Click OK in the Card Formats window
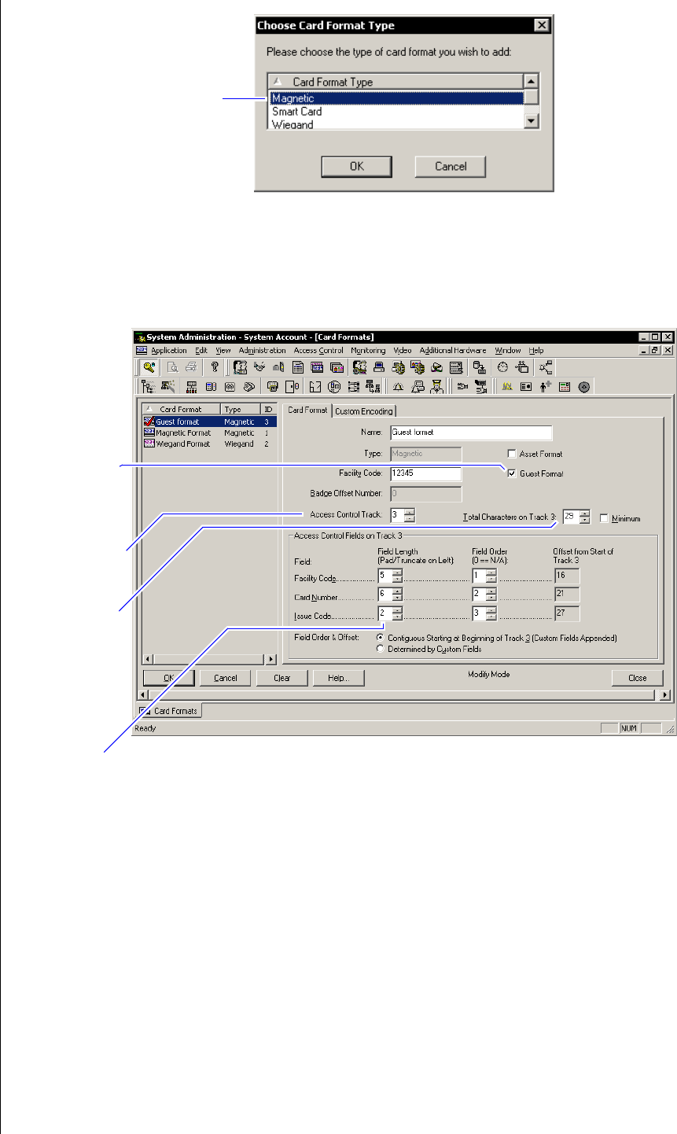677x1134 pixels. pyautogui.click(x=168, y=678)
